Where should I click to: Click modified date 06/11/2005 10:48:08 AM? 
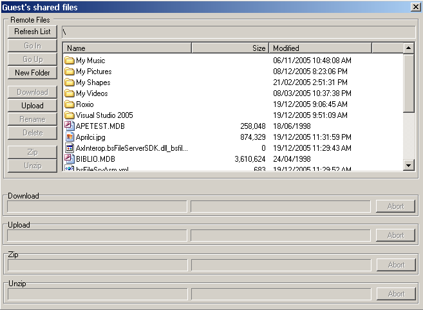(312, 60)
